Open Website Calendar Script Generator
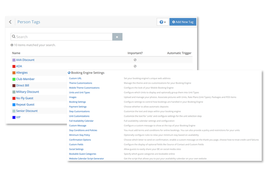This screenshot has width=267, height=177. click(87, 159)
